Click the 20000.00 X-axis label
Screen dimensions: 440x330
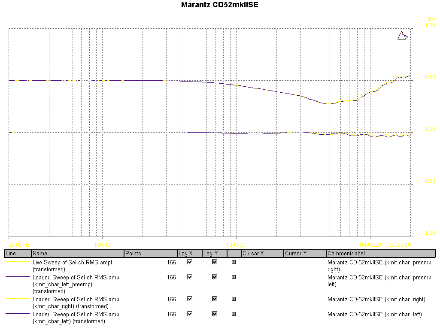tap(400, 245)
